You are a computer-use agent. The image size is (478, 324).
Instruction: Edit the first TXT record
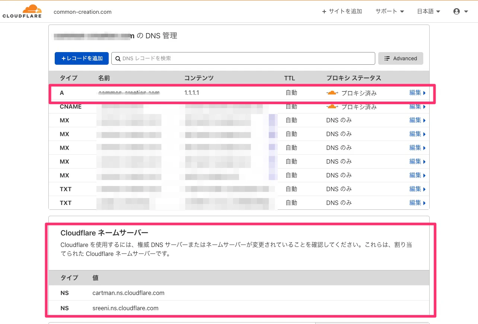pos(417,189)
